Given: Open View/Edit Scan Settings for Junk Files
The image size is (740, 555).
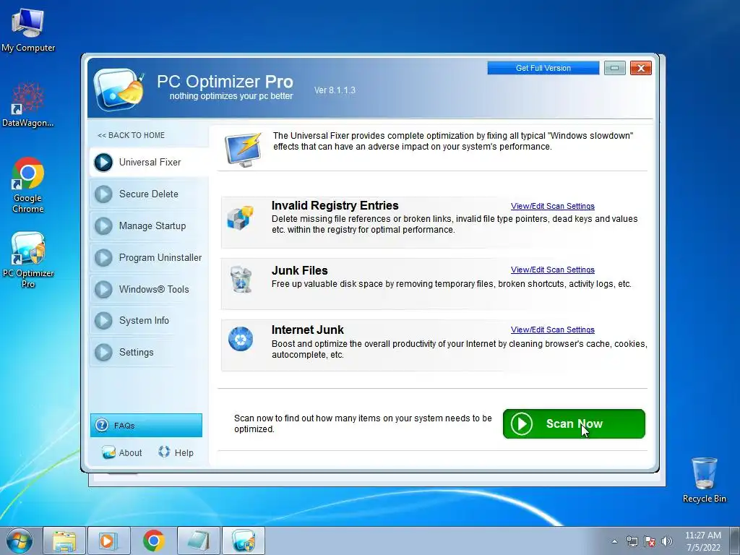Looking at the screenshot, I should click(553, 270).
